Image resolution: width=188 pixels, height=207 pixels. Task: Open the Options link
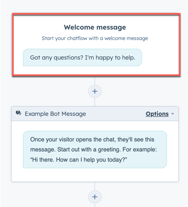click(x=157, y=114)
